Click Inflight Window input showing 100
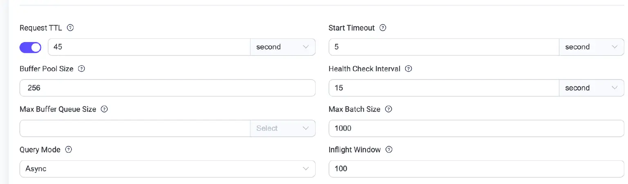Image resolution: width=628 pixels, height=184 pixels. pyautogui.click(x=476, y=169)
